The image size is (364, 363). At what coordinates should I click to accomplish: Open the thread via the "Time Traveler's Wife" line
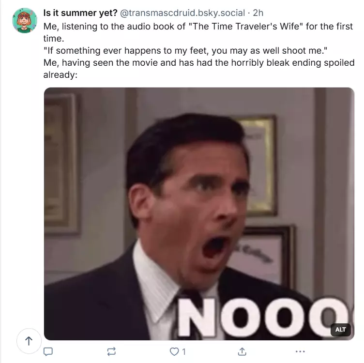tap(198, 26)
